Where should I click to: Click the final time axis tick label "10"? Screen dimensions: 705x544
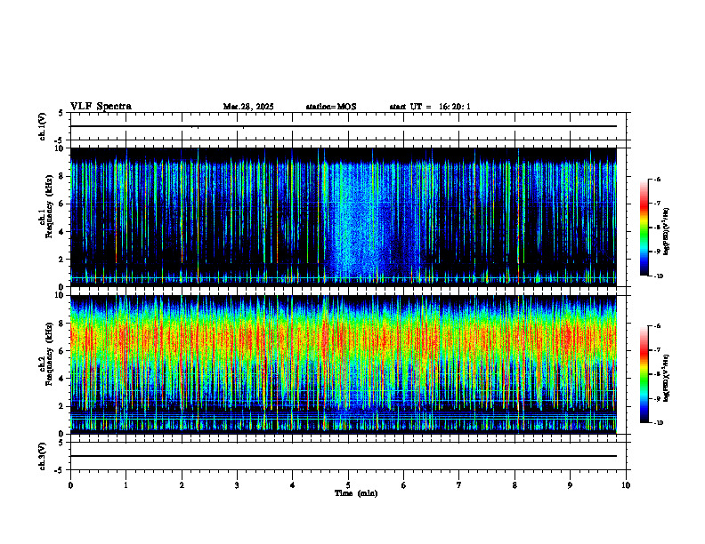[626, 485]
